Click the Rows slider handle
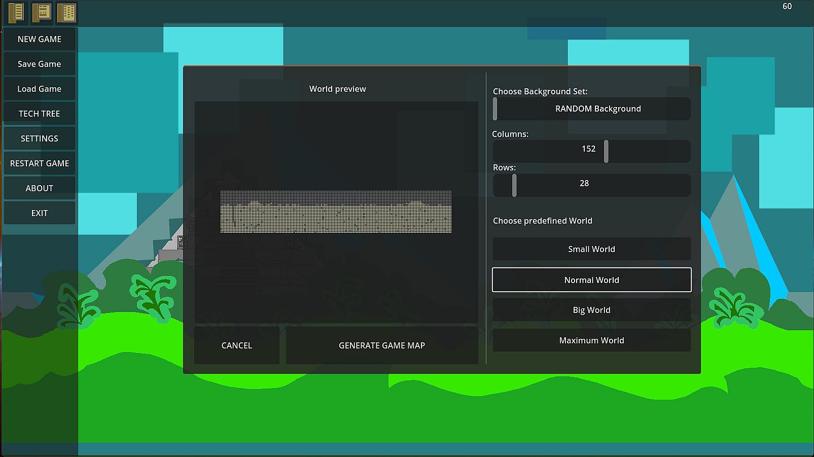This screenshot has height=457, width=814. coord(514,185)
